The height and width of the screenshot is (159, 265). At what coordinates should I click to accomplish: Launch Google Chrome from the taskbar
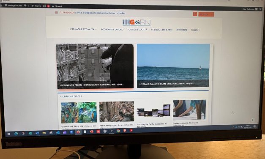coord(118,131)
